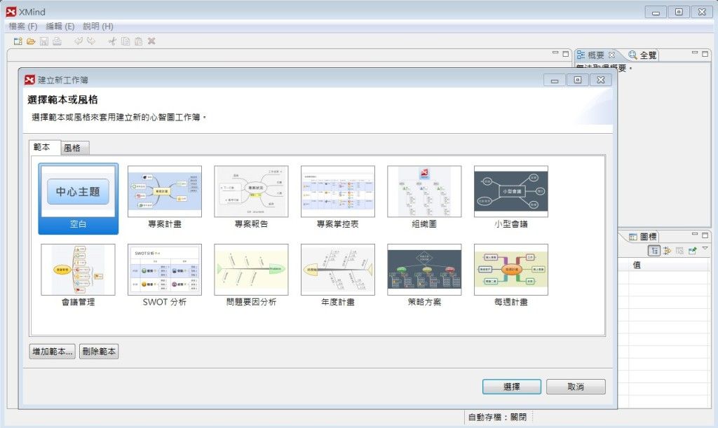Minimize the main XMind window
The width and height of the screenshot is (718, 428).
[656, 12]
